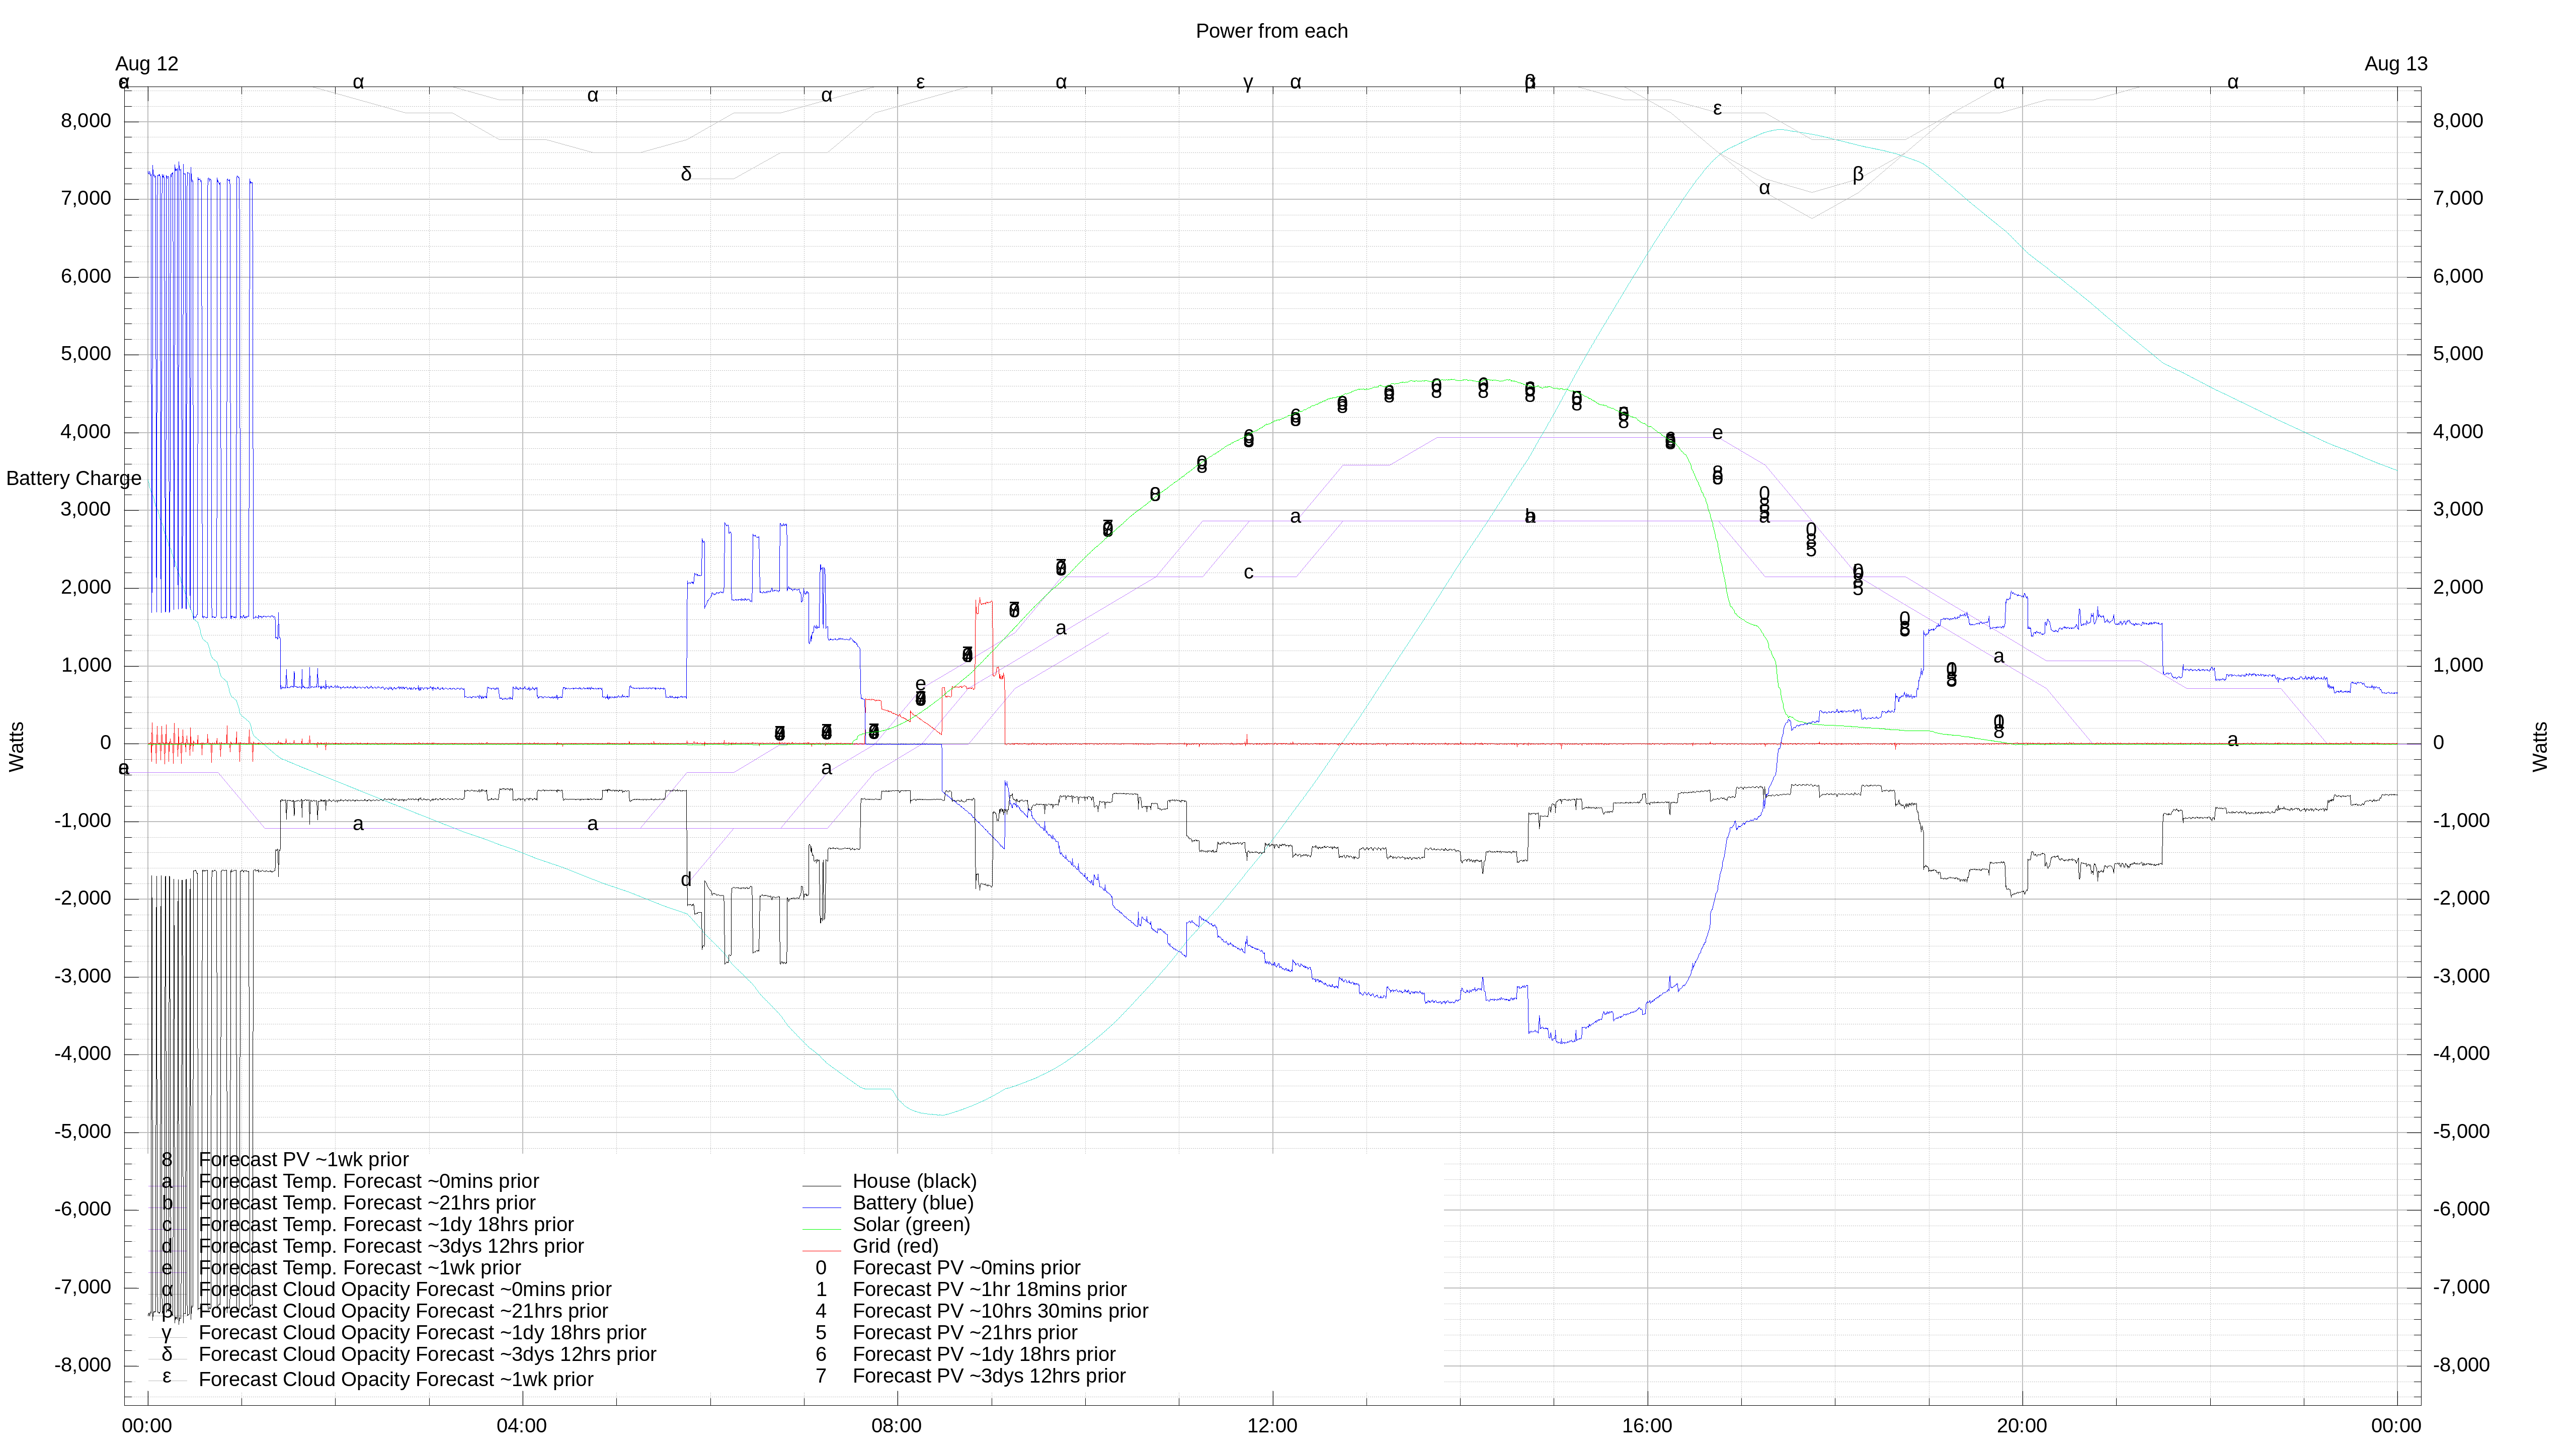Click the "Aug 13" date label
The image size is (2576, 1449).
tap(2395, 64)
